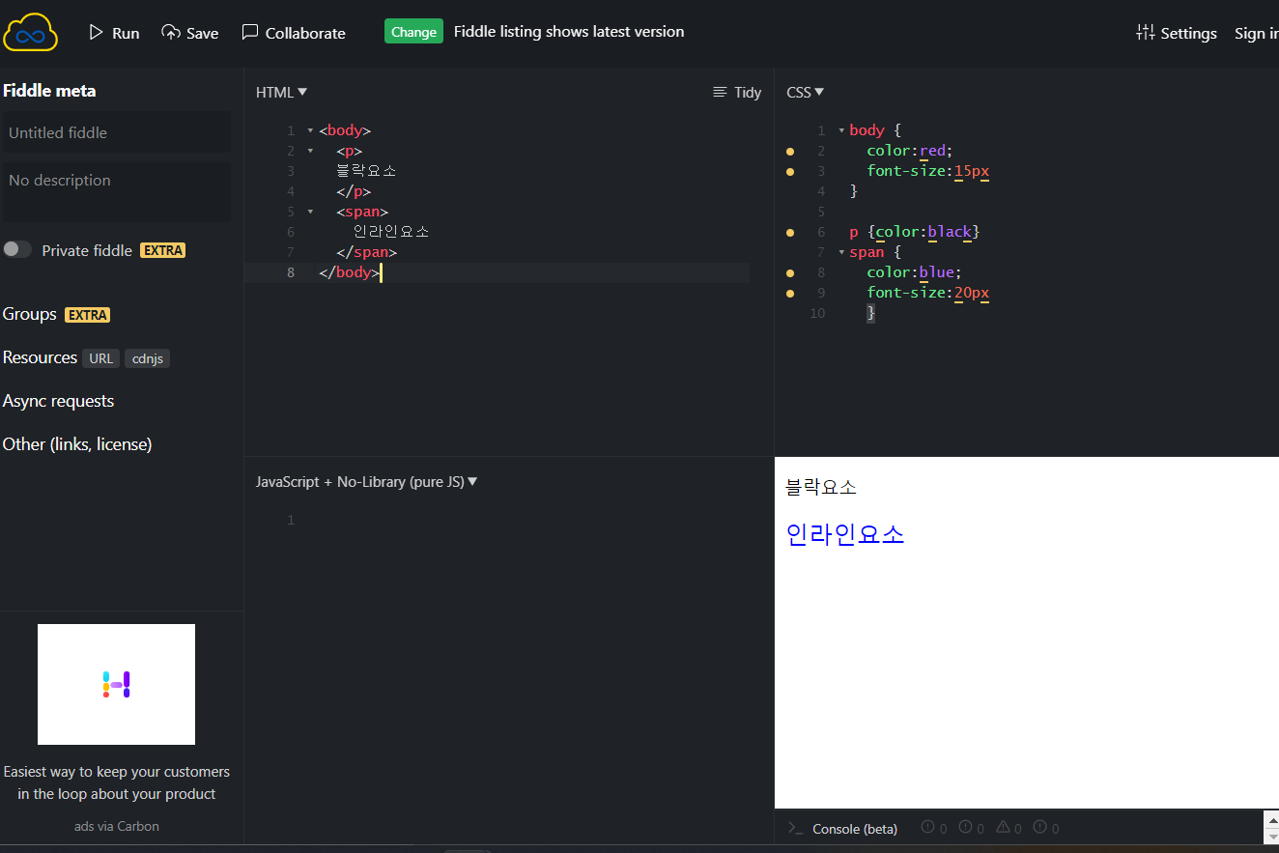The height and width of the screenshot is (853, 1279).
Task: Open the Resources section
Action: point(40,357)
